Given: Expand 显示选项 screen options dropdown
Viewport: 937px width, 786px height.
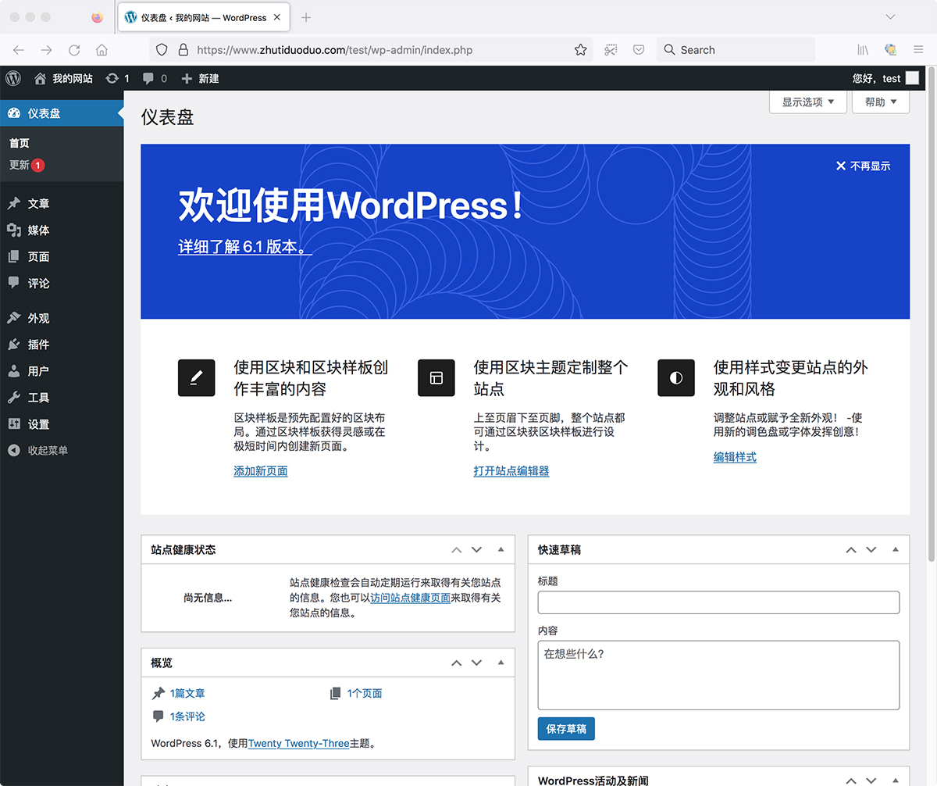Looking at the screenshot, I should coord(808,102).
